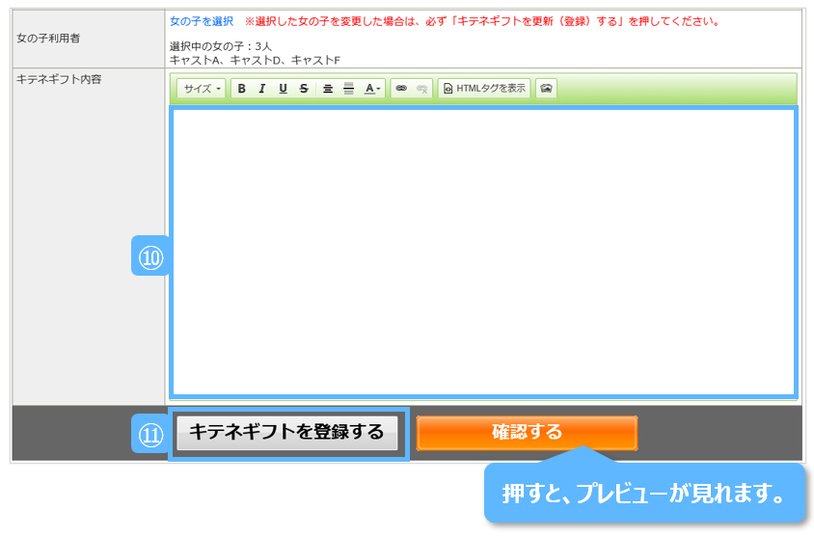Click the HTMLタグを表示 button

[x=484, y=89]
